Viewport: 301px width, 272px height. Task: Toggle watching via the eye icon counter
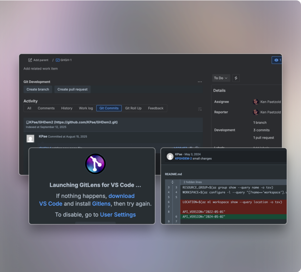tap(276, 60)
